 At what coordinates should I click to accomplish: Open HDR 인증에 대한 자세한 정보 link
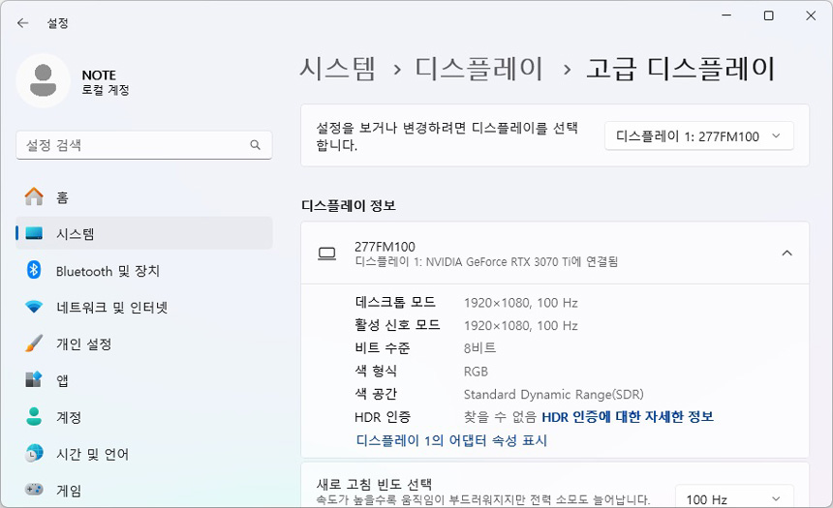(627, 417)
